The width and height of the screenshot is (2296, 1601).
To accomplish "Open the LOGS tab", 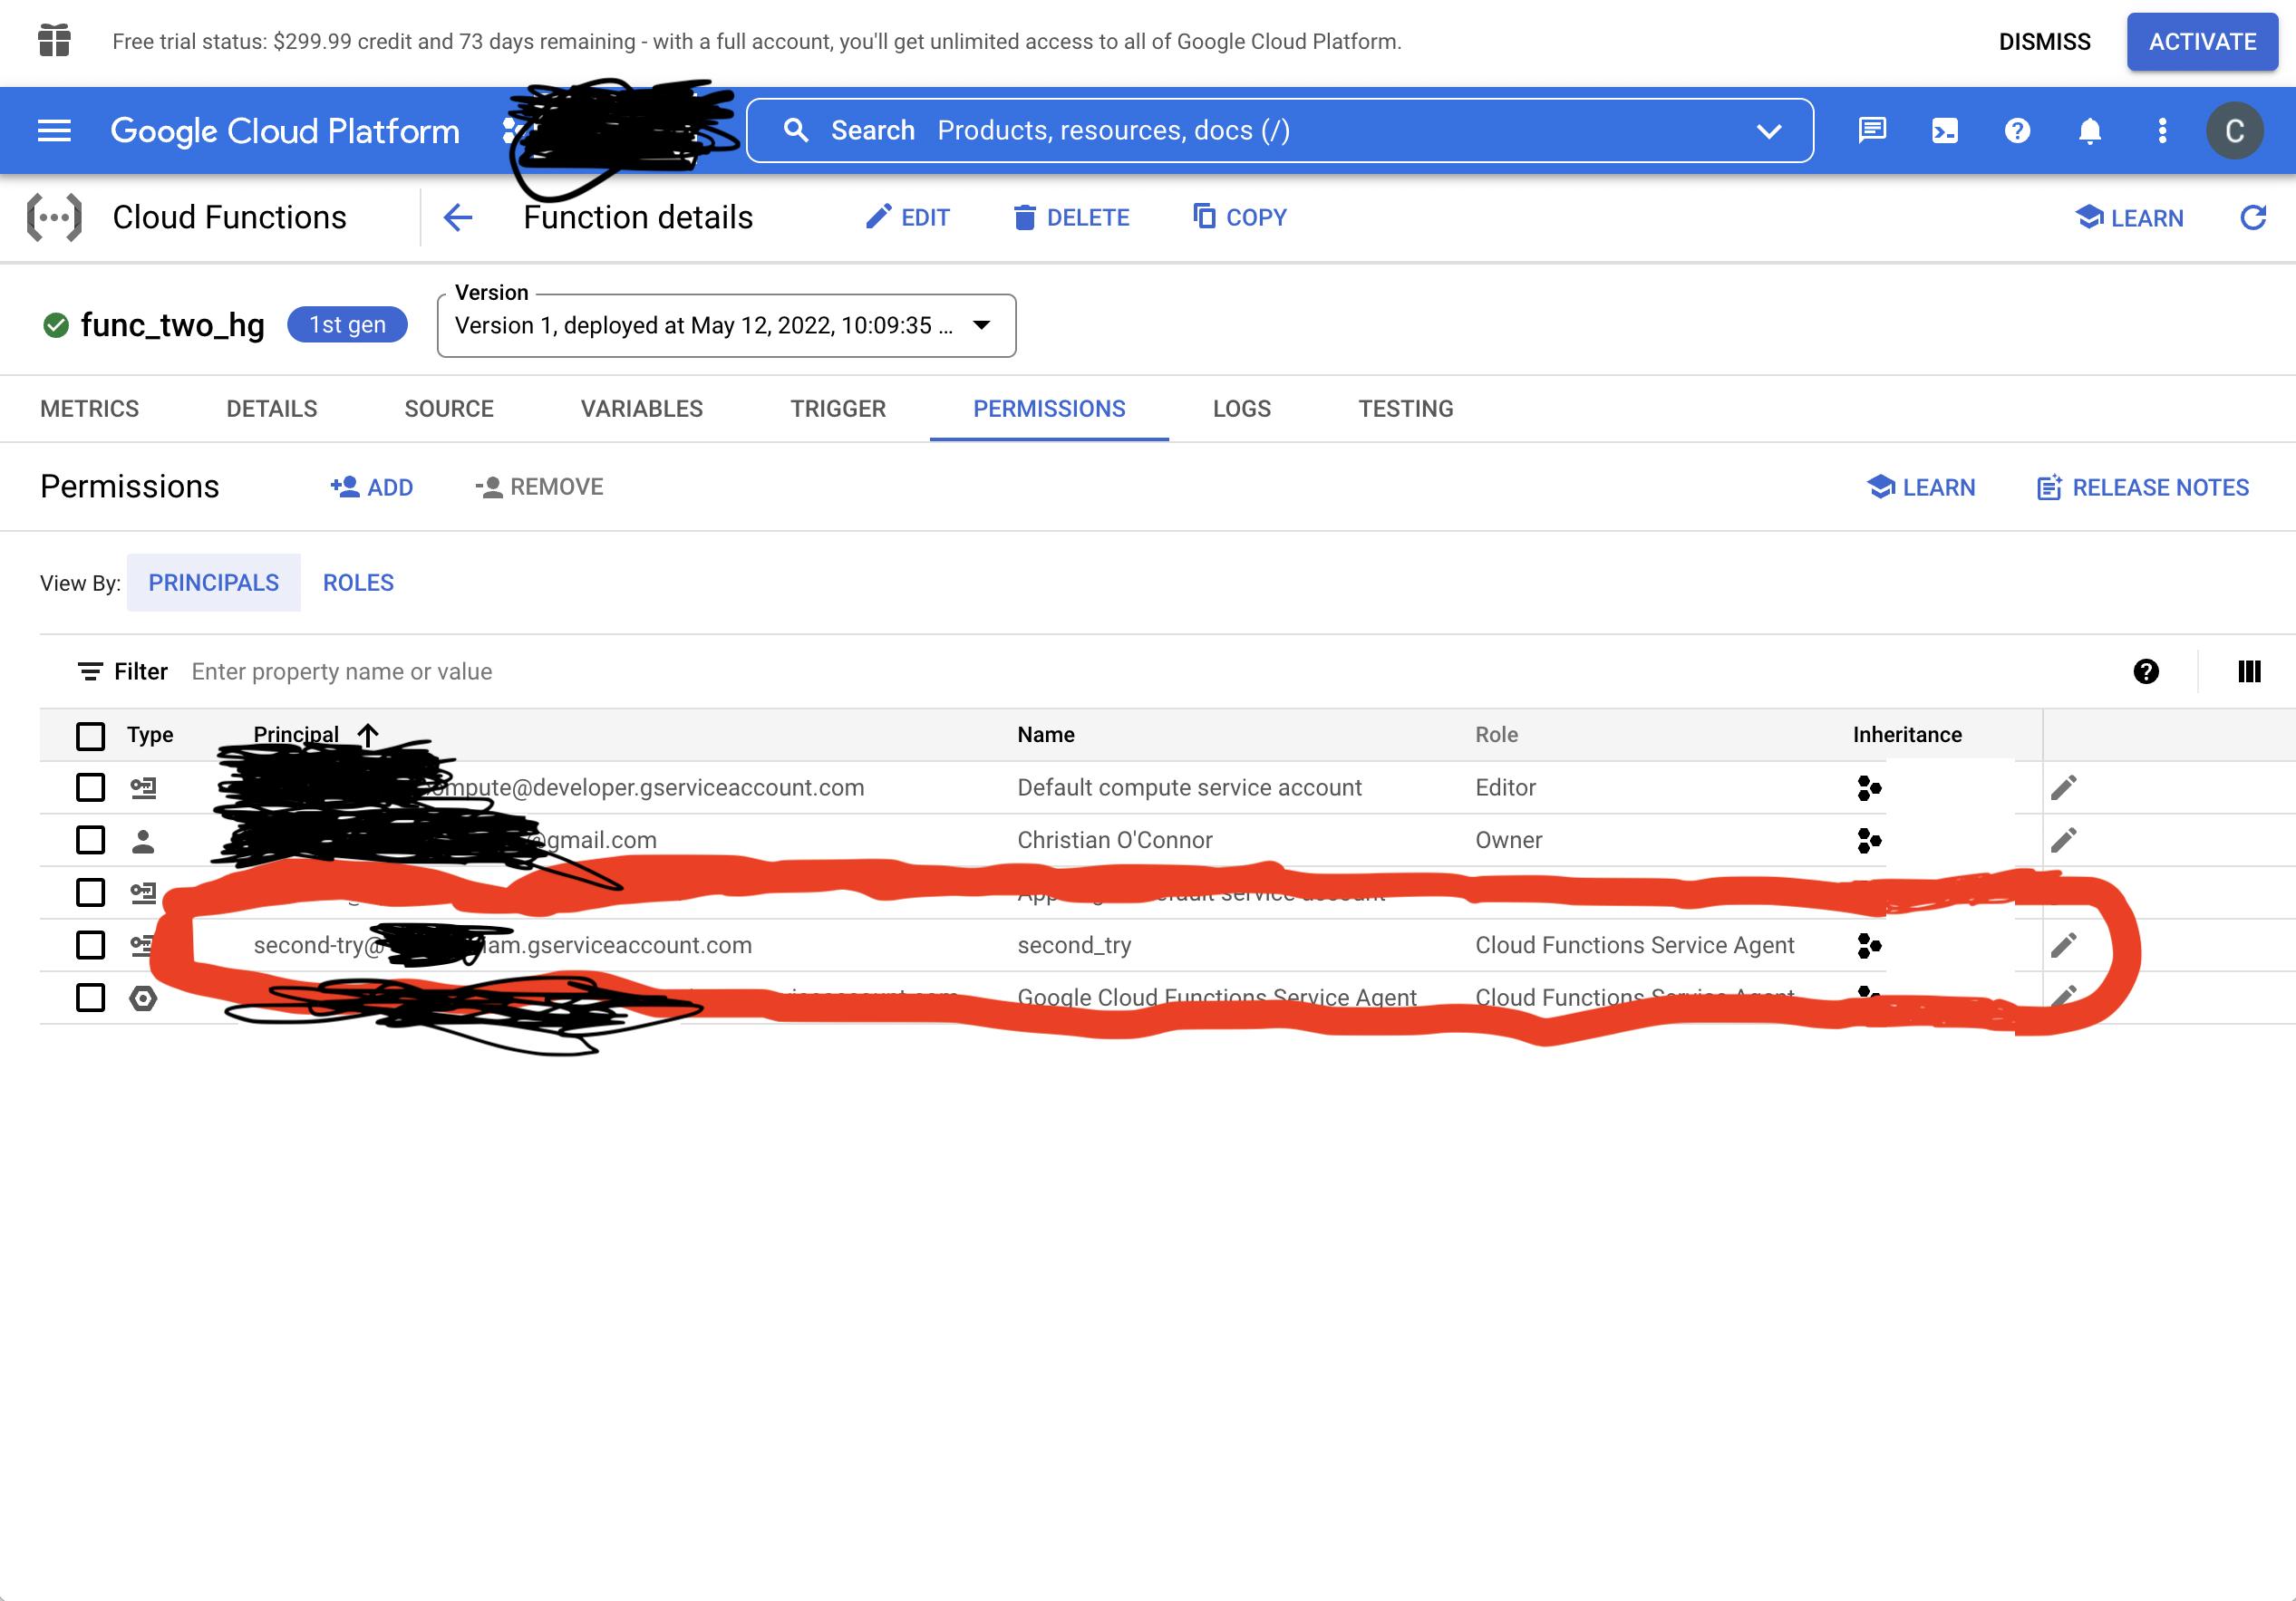I will (1242, 409).
